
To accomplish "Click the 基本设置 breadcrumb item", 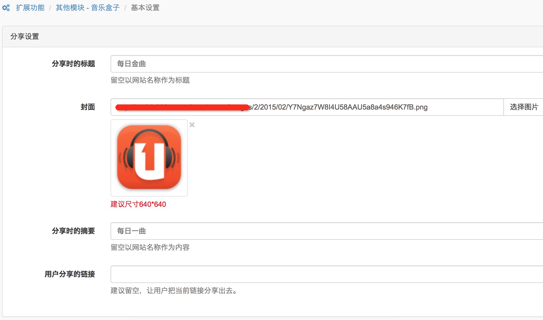I will [145, 8].
